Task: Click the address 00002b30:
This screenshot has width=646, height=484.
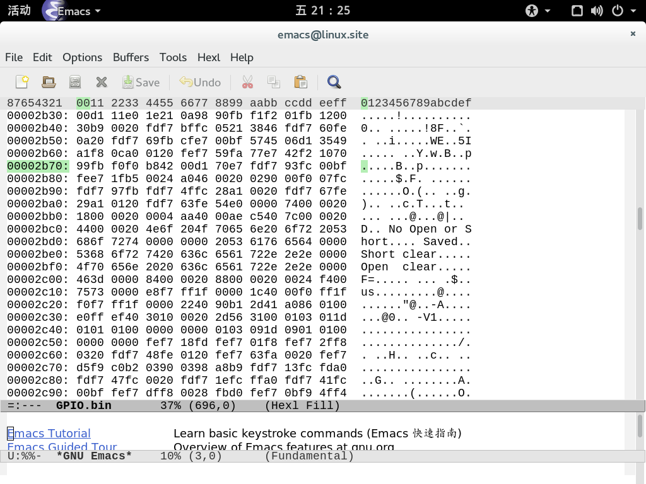Action: (x=38, y=116)
